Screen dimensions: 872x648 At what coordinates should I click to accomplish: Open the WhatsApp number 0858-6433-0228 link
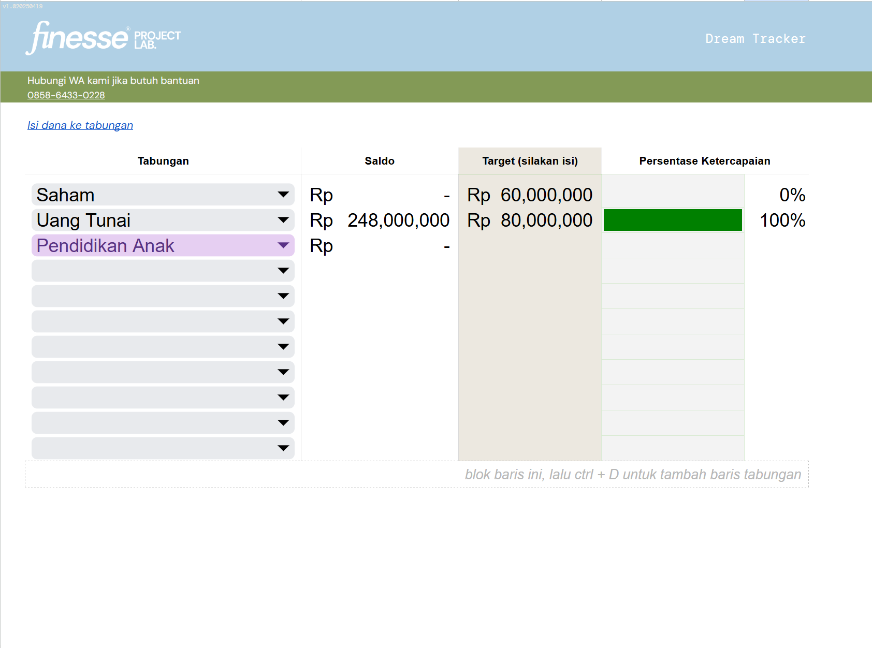pyautogui.click(x=66, y=95)
